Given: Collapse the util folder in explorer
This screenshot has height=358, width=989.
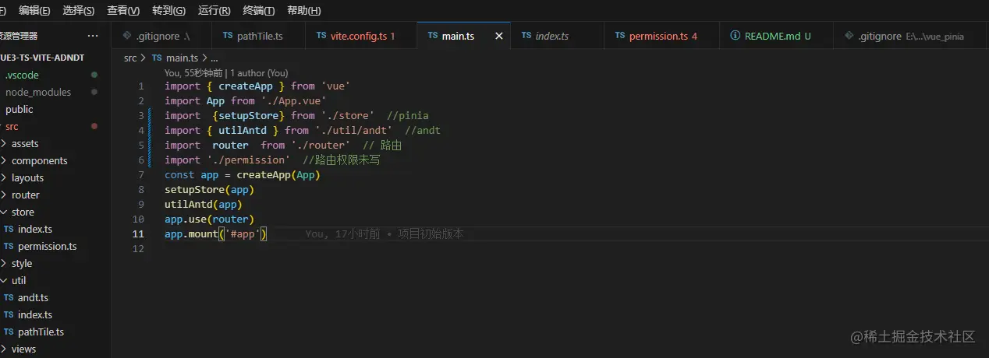Looking at the screenshot, I should coord(19,280).
